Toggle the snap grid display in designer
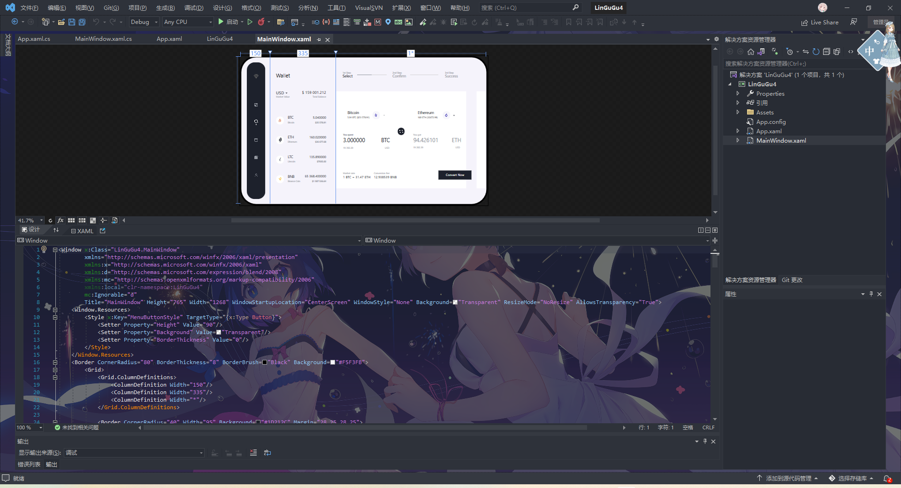 point(71,221)
